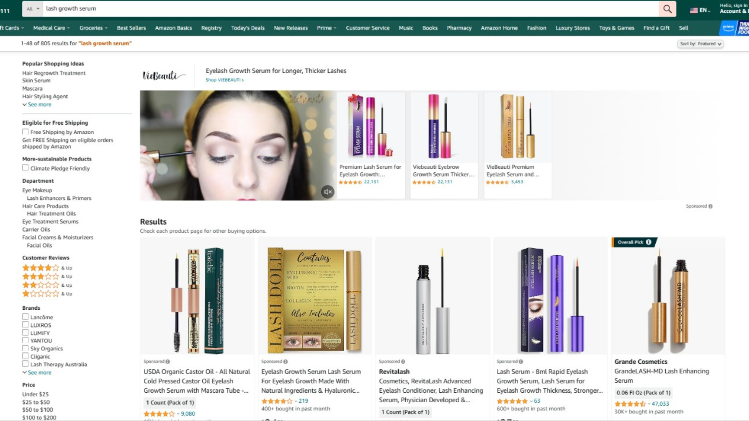Click Sponsored info icon on Revitalash card
This screenshot has width=749, height=421.
click(403, 362)
